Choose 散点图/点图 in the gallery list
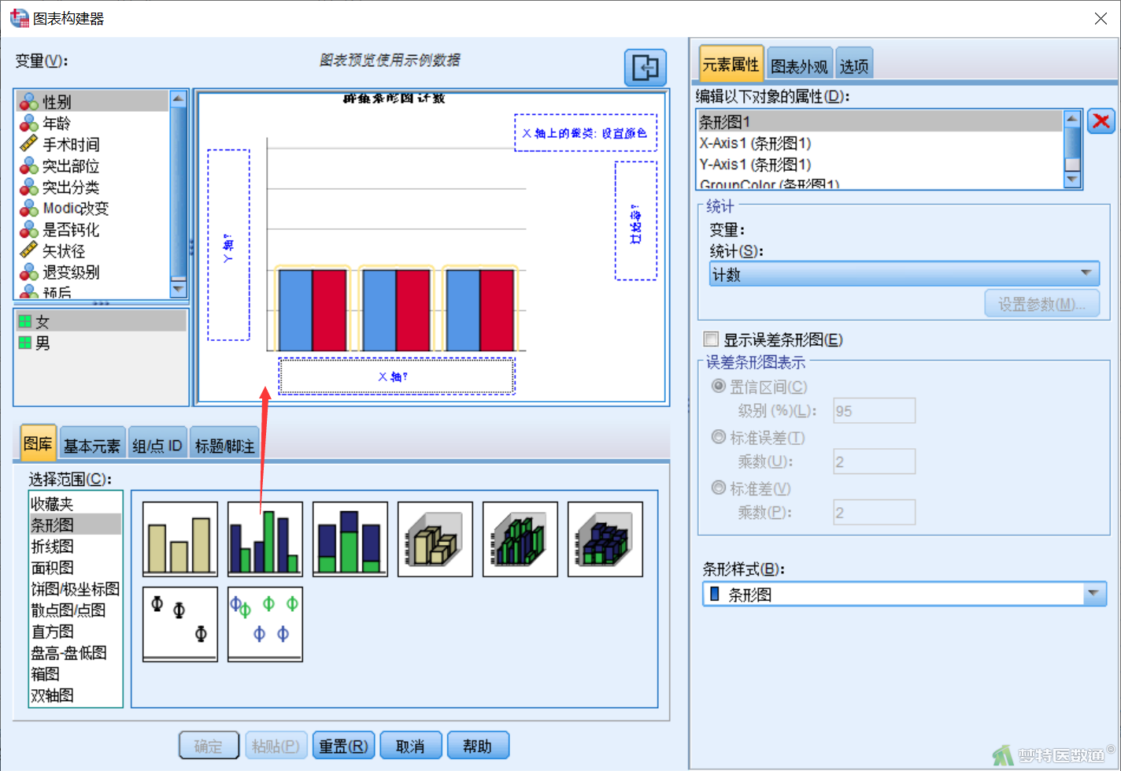Image resolution: width=1121 pixels, height=771 pixels. 76,610
